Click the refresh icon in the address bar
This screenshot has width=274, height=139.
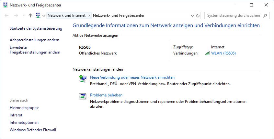pyautogui.click(x=198, y=15)
